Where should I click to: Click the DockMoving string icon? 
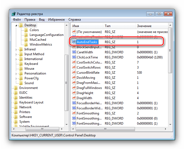[x=74, y=77]
